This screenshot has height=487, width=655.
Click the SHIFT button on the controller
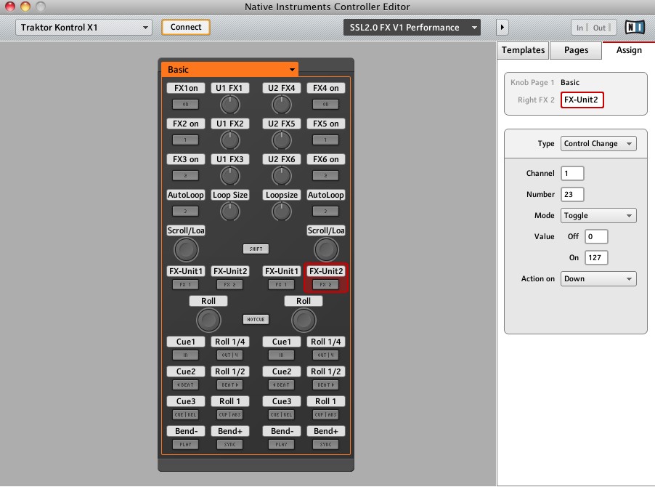tap(256, 249)
